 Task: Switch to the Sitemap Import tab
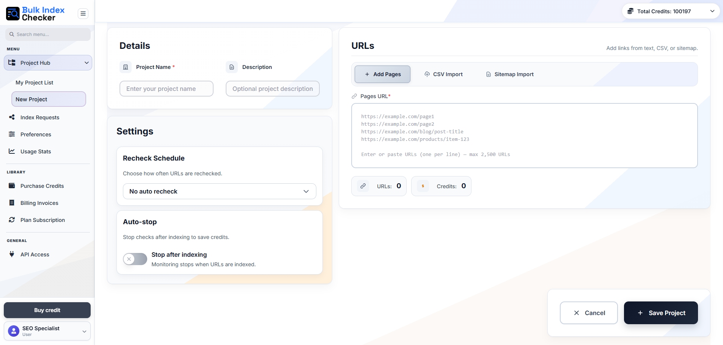pyautogui.click(x=510, y=74)
